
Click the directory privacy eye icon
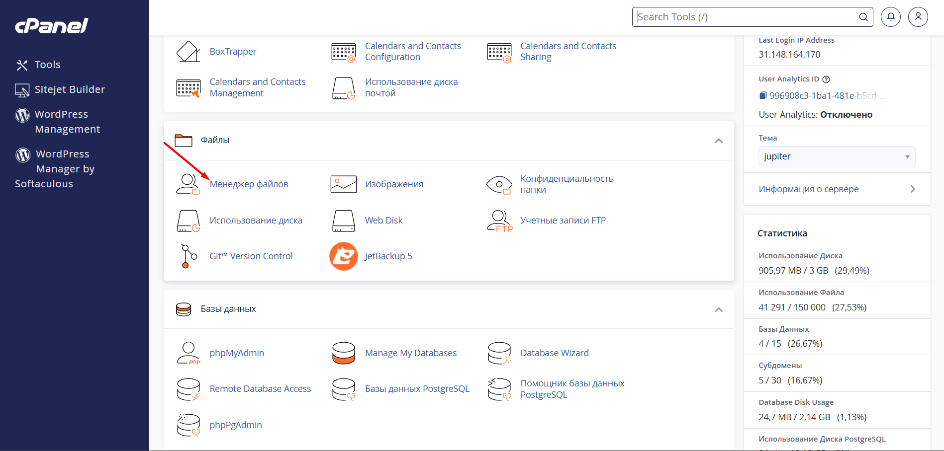(x=499, y=184)
